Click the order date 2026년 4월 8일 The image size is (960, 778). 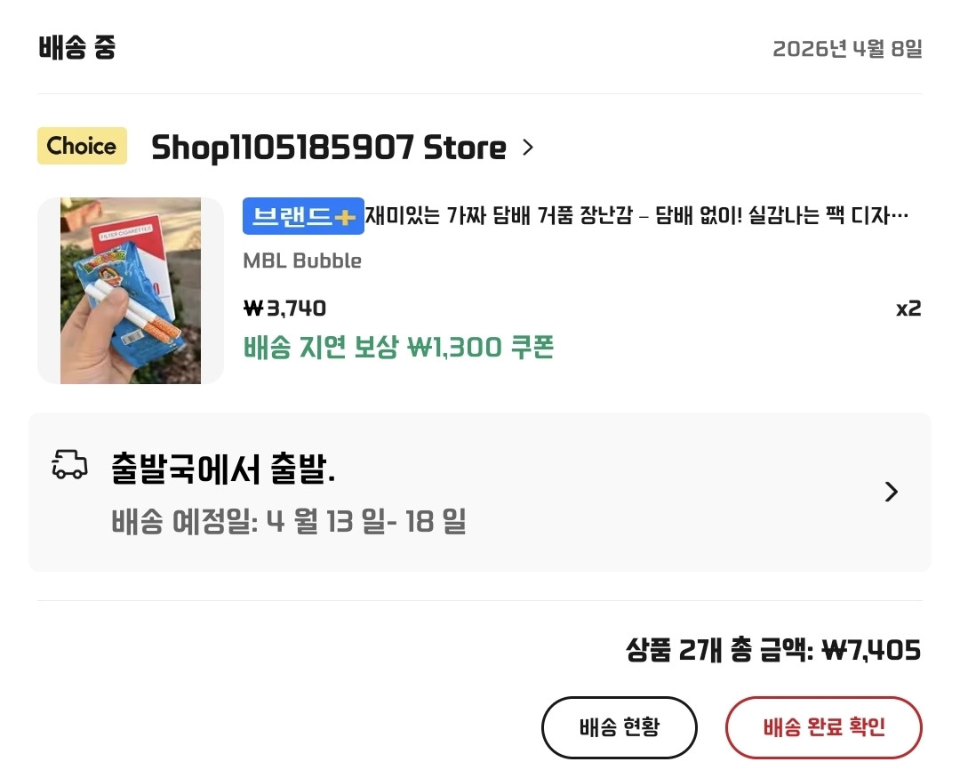point(847,49)
